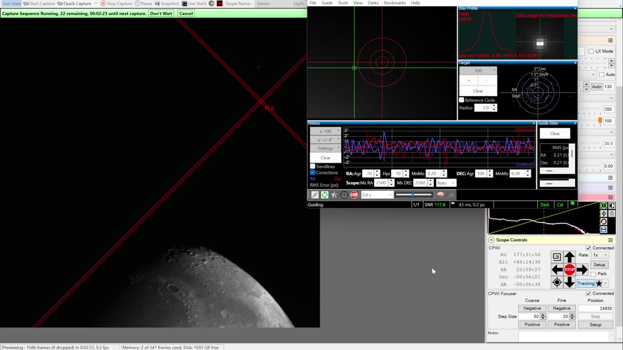Toggle Reference Circle checkbox in Target
Screen dimensions: 623x350
coord(461,100)
